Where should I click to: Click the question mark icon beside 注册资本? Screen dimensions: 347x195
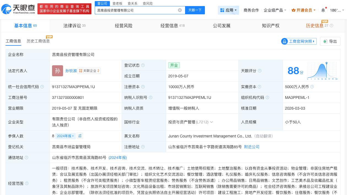point(143,86)
